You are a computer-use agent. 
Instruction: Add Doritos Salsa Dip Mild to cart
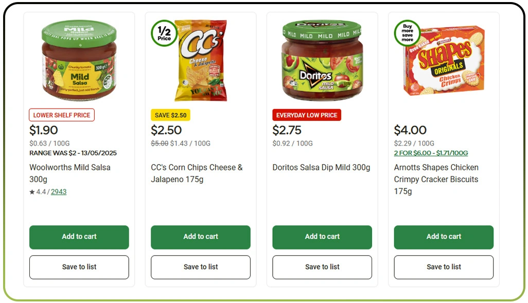click(322, 237)
